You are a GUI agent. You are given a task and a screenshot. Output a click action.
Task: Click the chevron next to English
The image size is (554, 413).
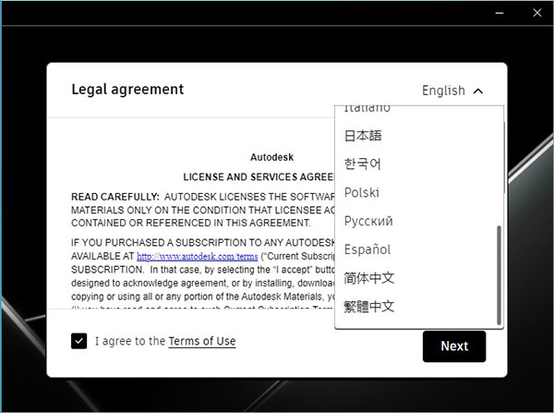tap(478, 91)
